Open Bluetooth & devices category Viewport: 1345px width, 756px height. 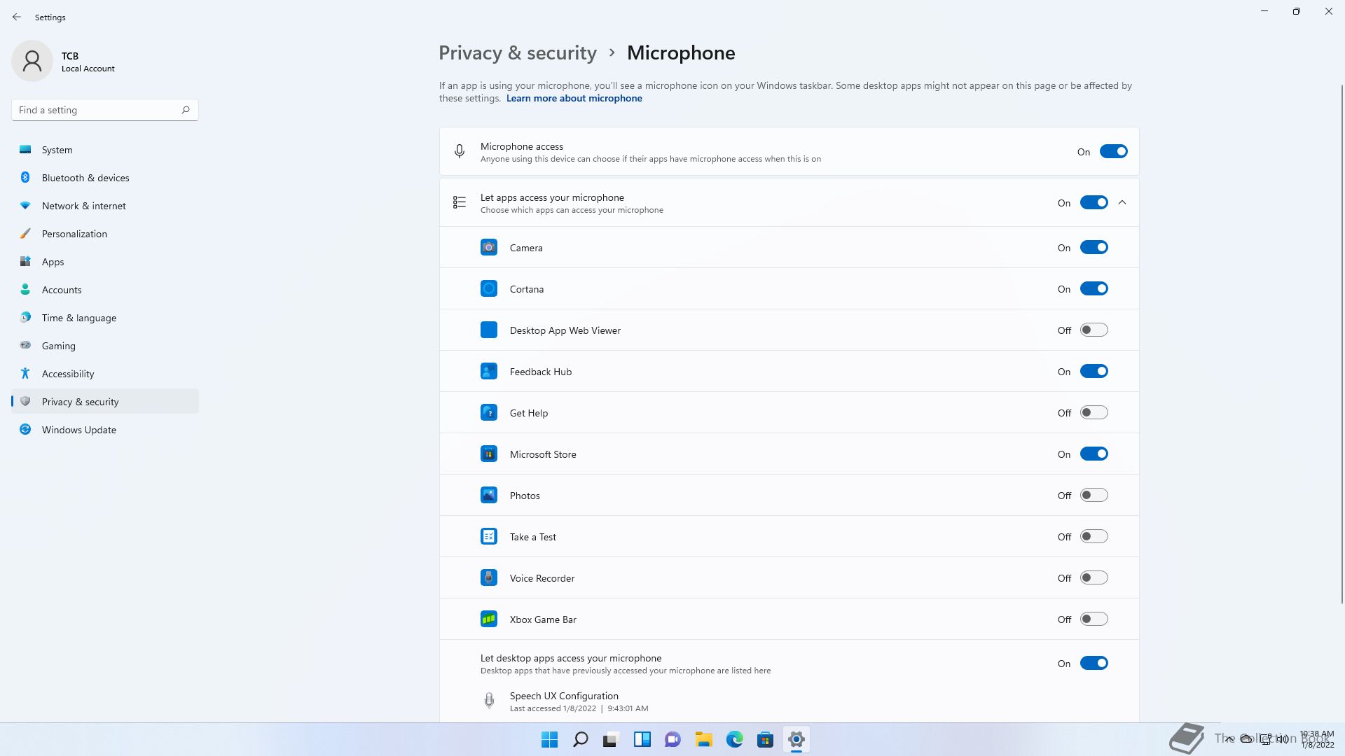pyautogui.click(x=105, y=178)
